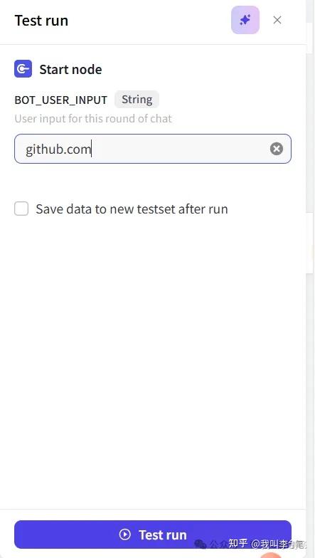This screenshot has height=558, width=315.
Task: Click the Save data to new testset label
Action: coord(132,209)
